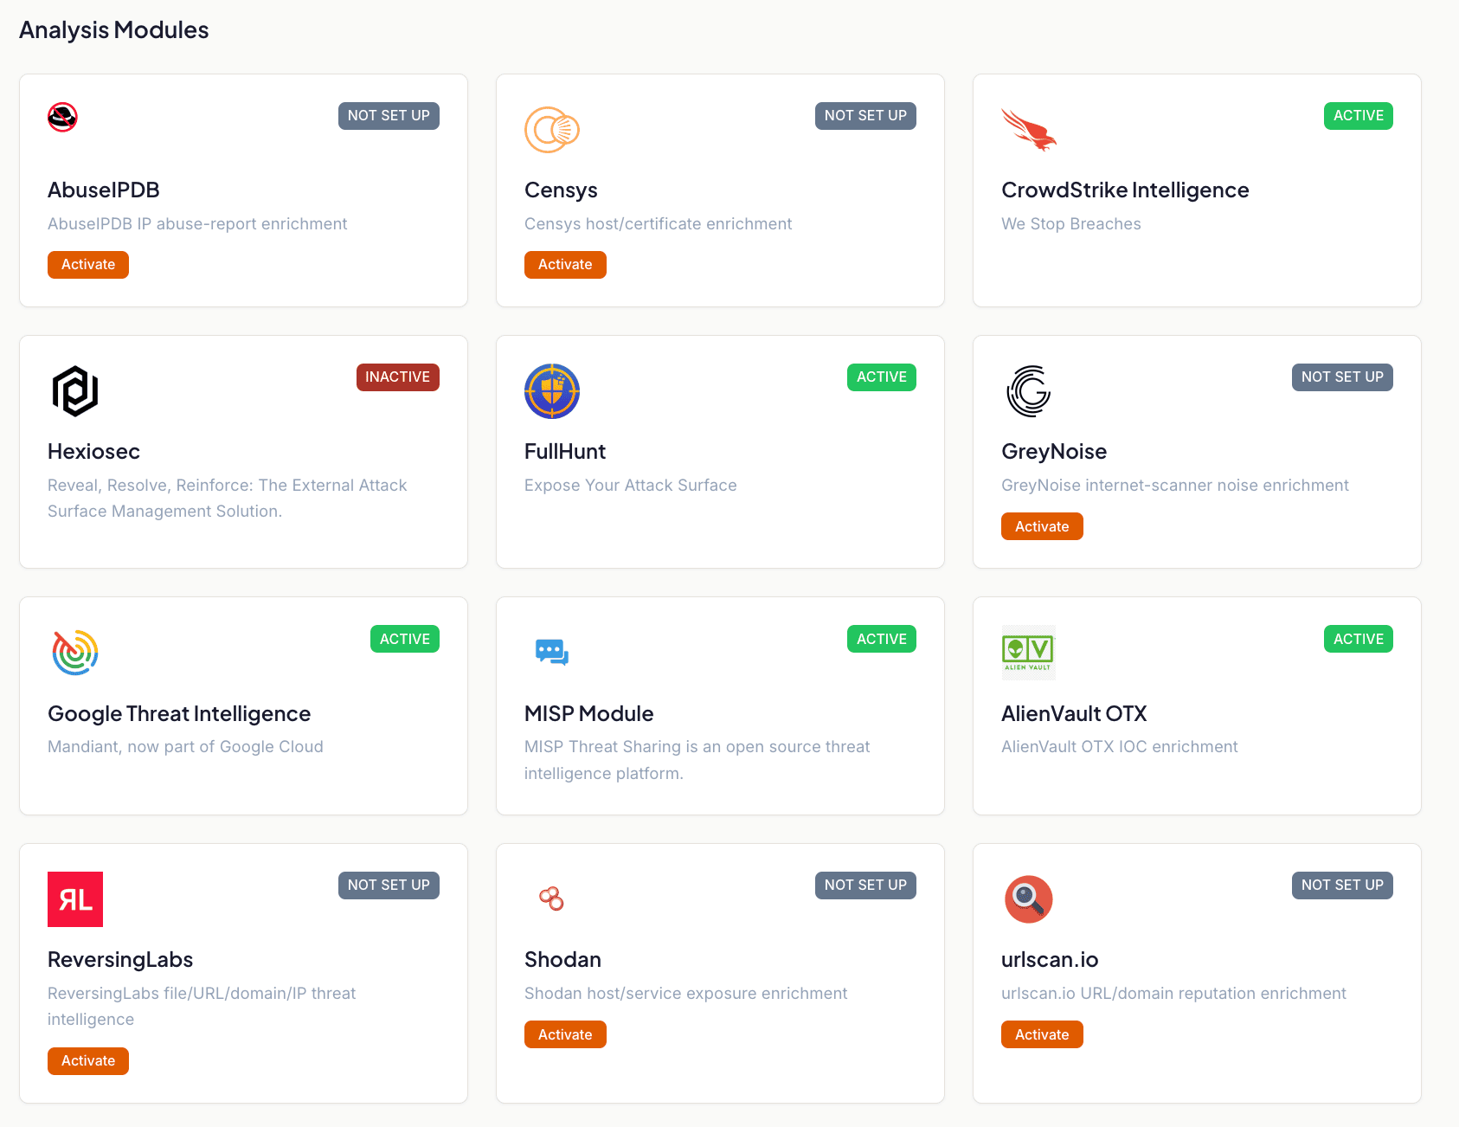Activate the urlscan.io module

1042,1034
